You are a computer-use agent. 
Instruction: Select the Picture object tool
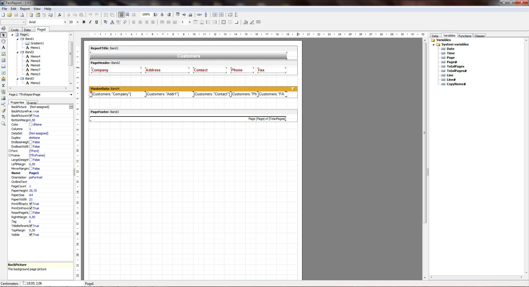pos(4,98)
